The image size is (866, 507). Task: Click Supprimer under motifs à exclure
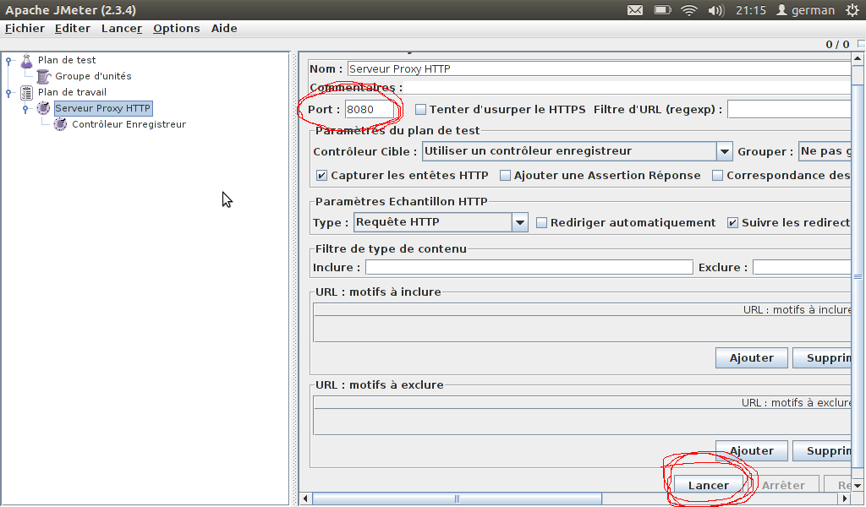[822, 450]
